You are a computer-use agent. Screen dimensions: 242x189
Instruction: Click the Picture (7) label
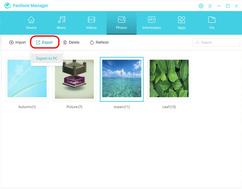[74, 107]
